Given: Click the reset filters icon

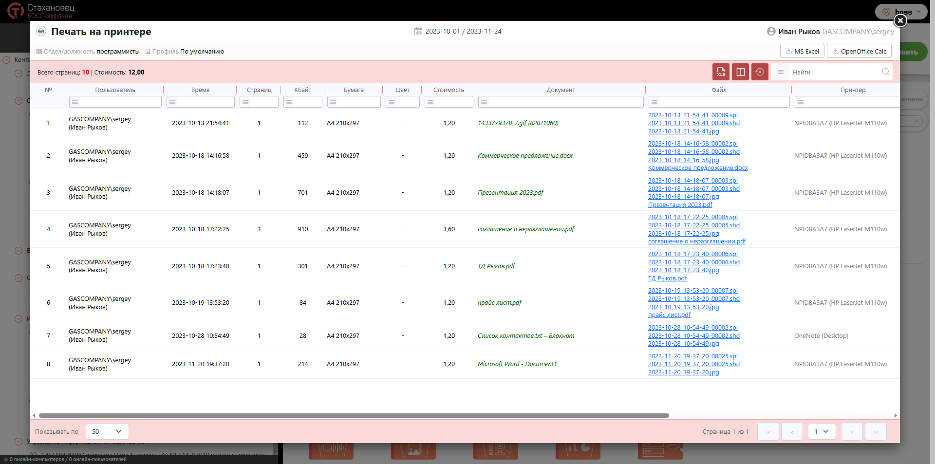Looking at the screenshot, I should click(x=759, y=72).
